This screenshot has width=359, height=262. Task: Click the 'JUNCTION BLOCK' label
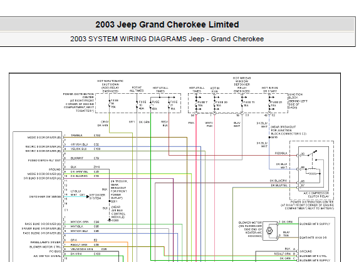pos(295,96)
